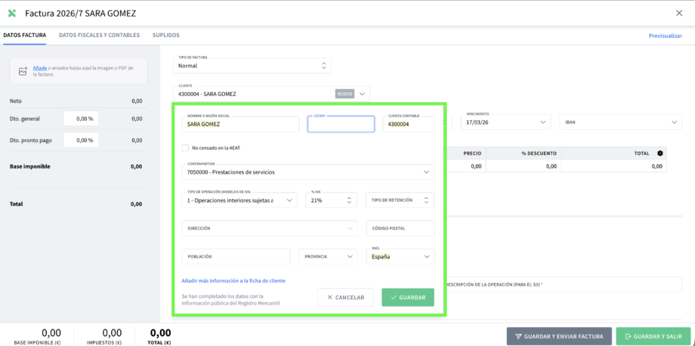Adjust the % IVA stepper arrows
Screen dimensions: 695x346
click(349, 200)
